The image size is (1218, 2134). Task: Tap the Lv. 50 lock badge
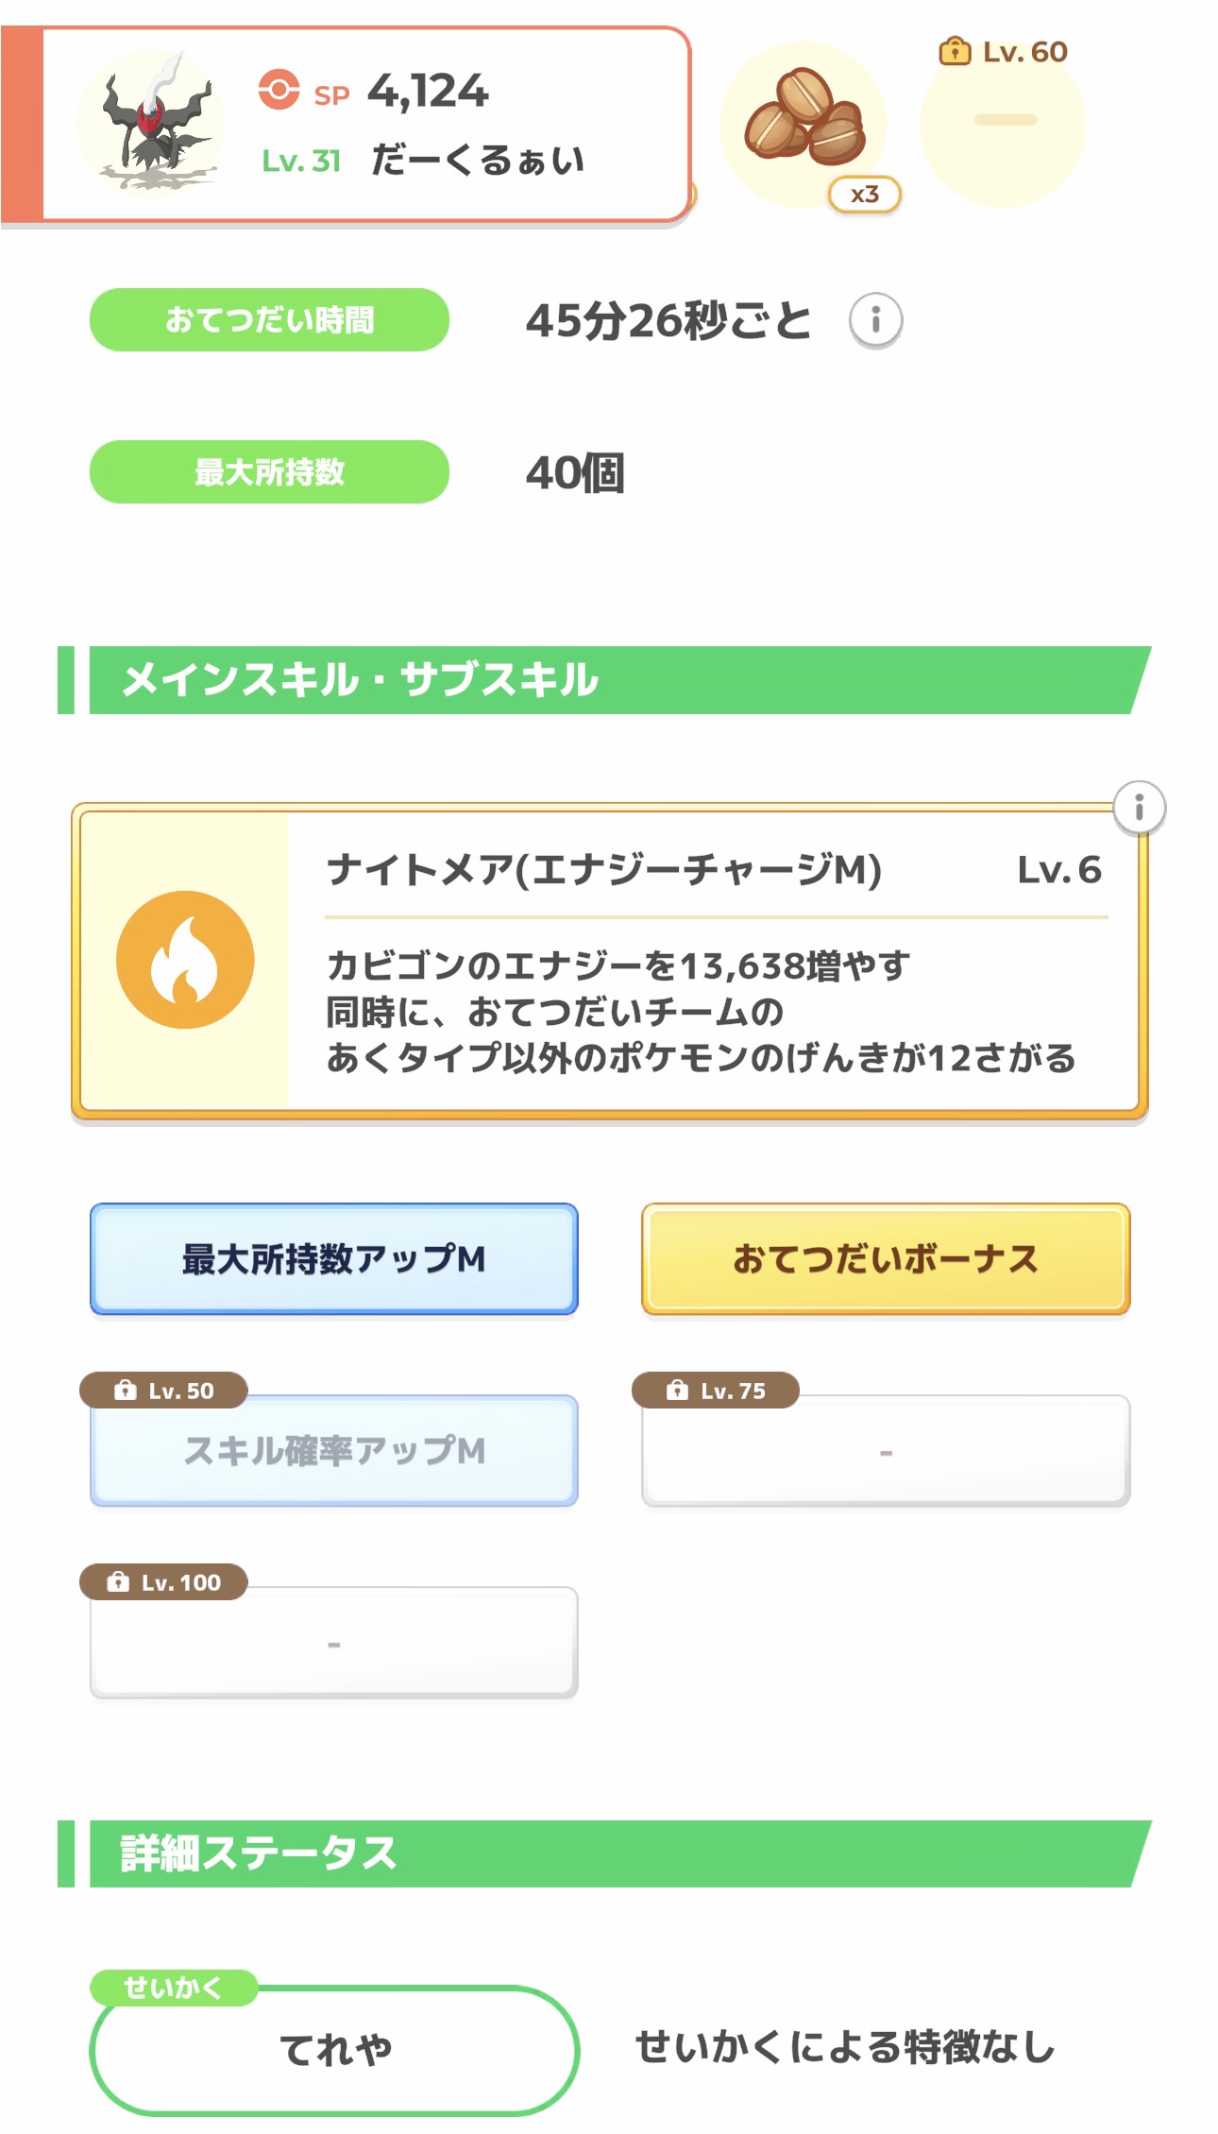point(164,1391)
